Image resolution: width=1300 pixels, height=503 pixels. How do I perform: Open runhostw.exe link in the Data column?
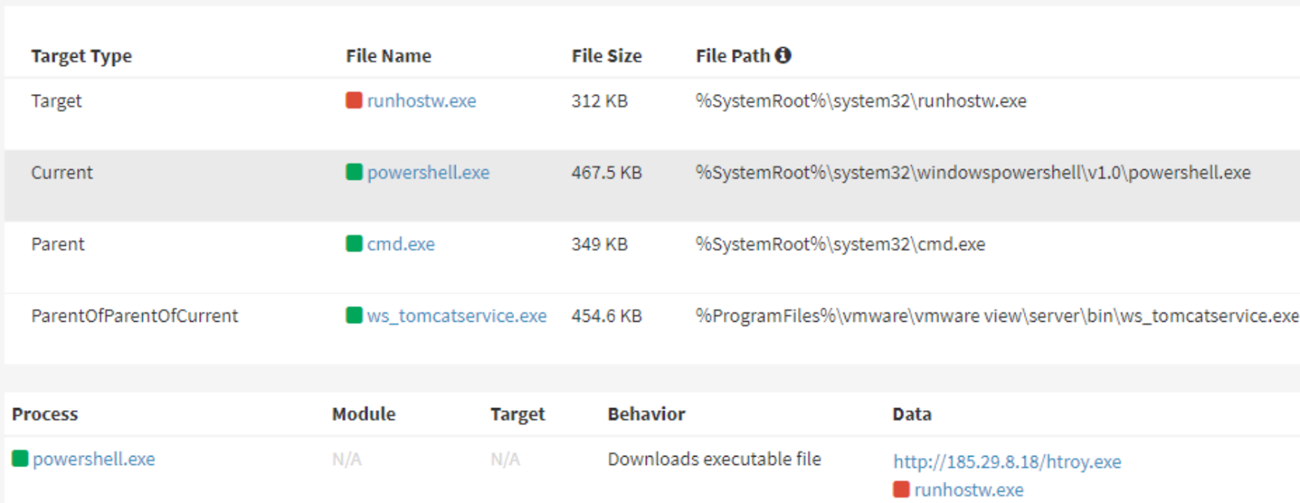click(x=968, y=490)
